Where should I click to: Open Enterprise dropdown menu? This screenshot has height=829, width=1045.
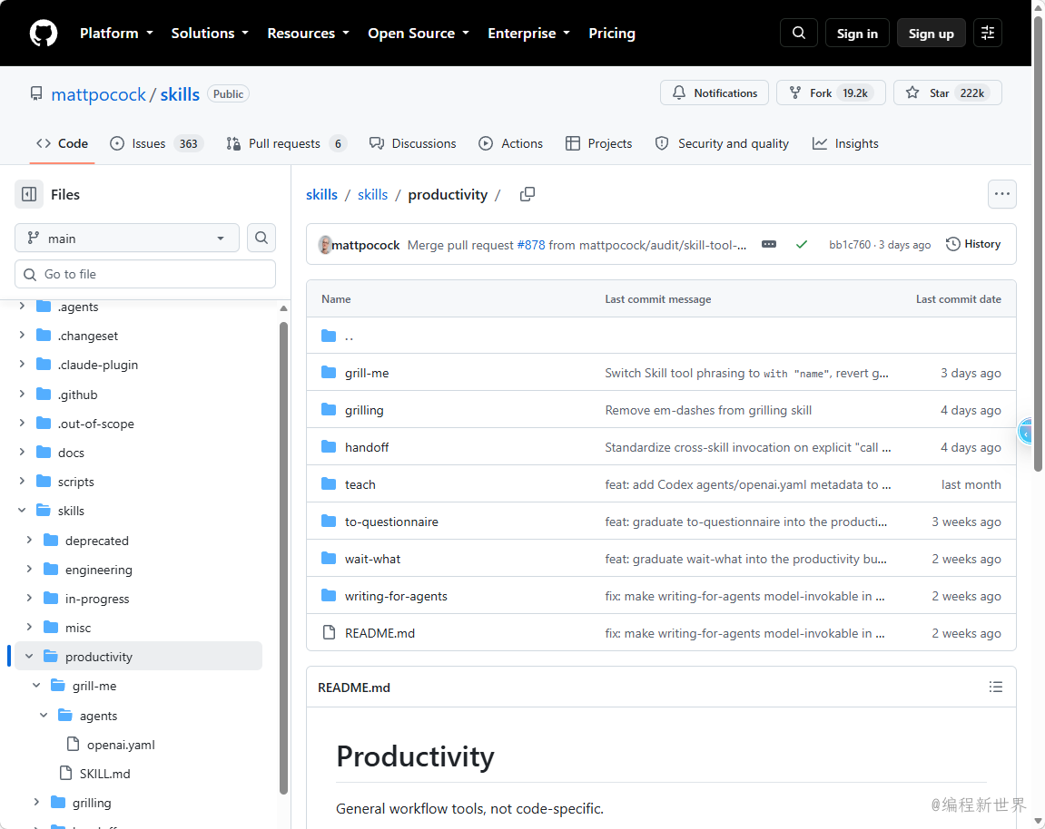point(529,34)
